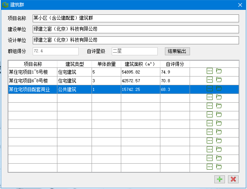
Task: Click ellipsis icon in first empty row
Action: [209, 97]
